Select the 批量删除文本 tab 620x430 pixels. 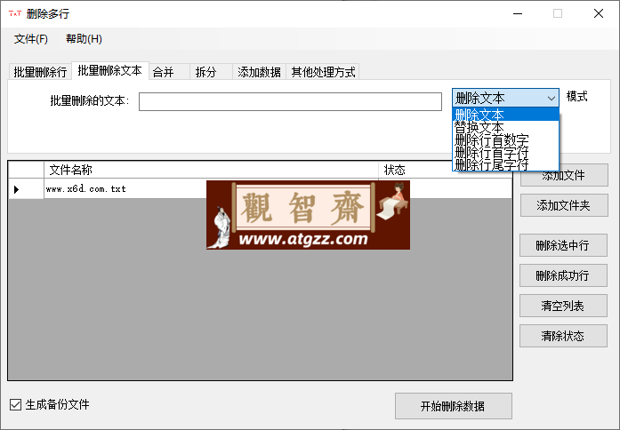110,71
